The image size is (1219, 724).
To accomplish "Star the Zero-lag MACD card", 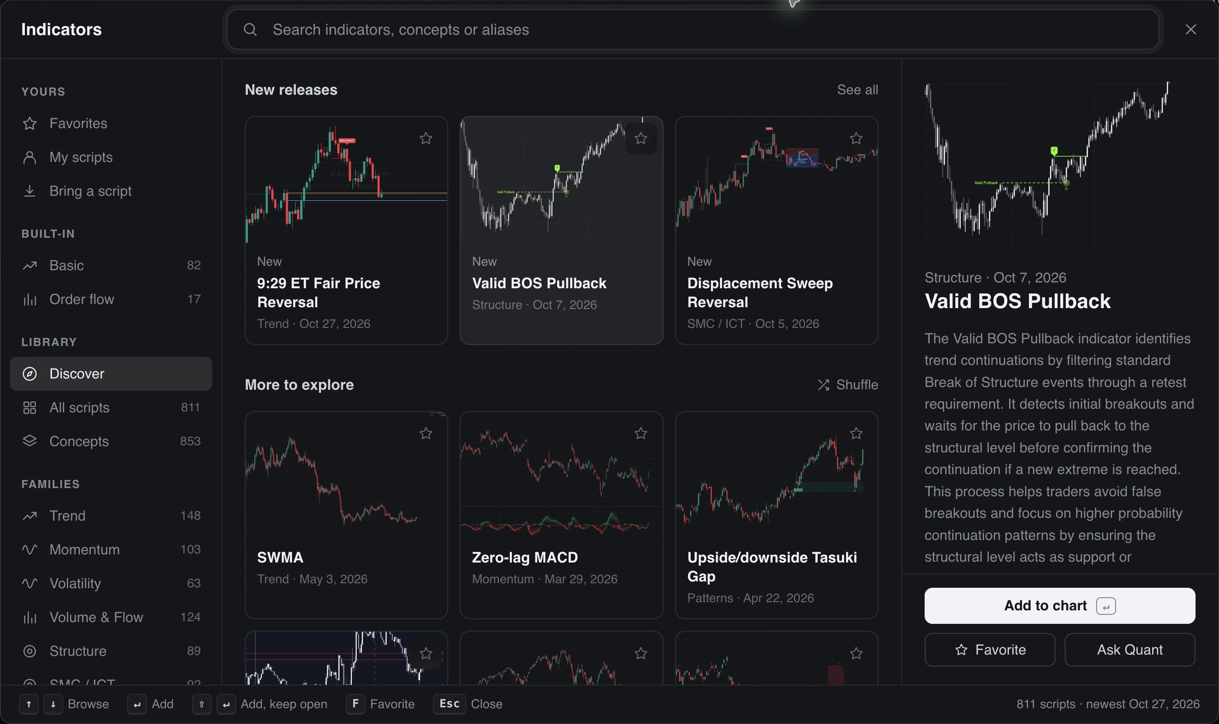I will tap(641, 433).
